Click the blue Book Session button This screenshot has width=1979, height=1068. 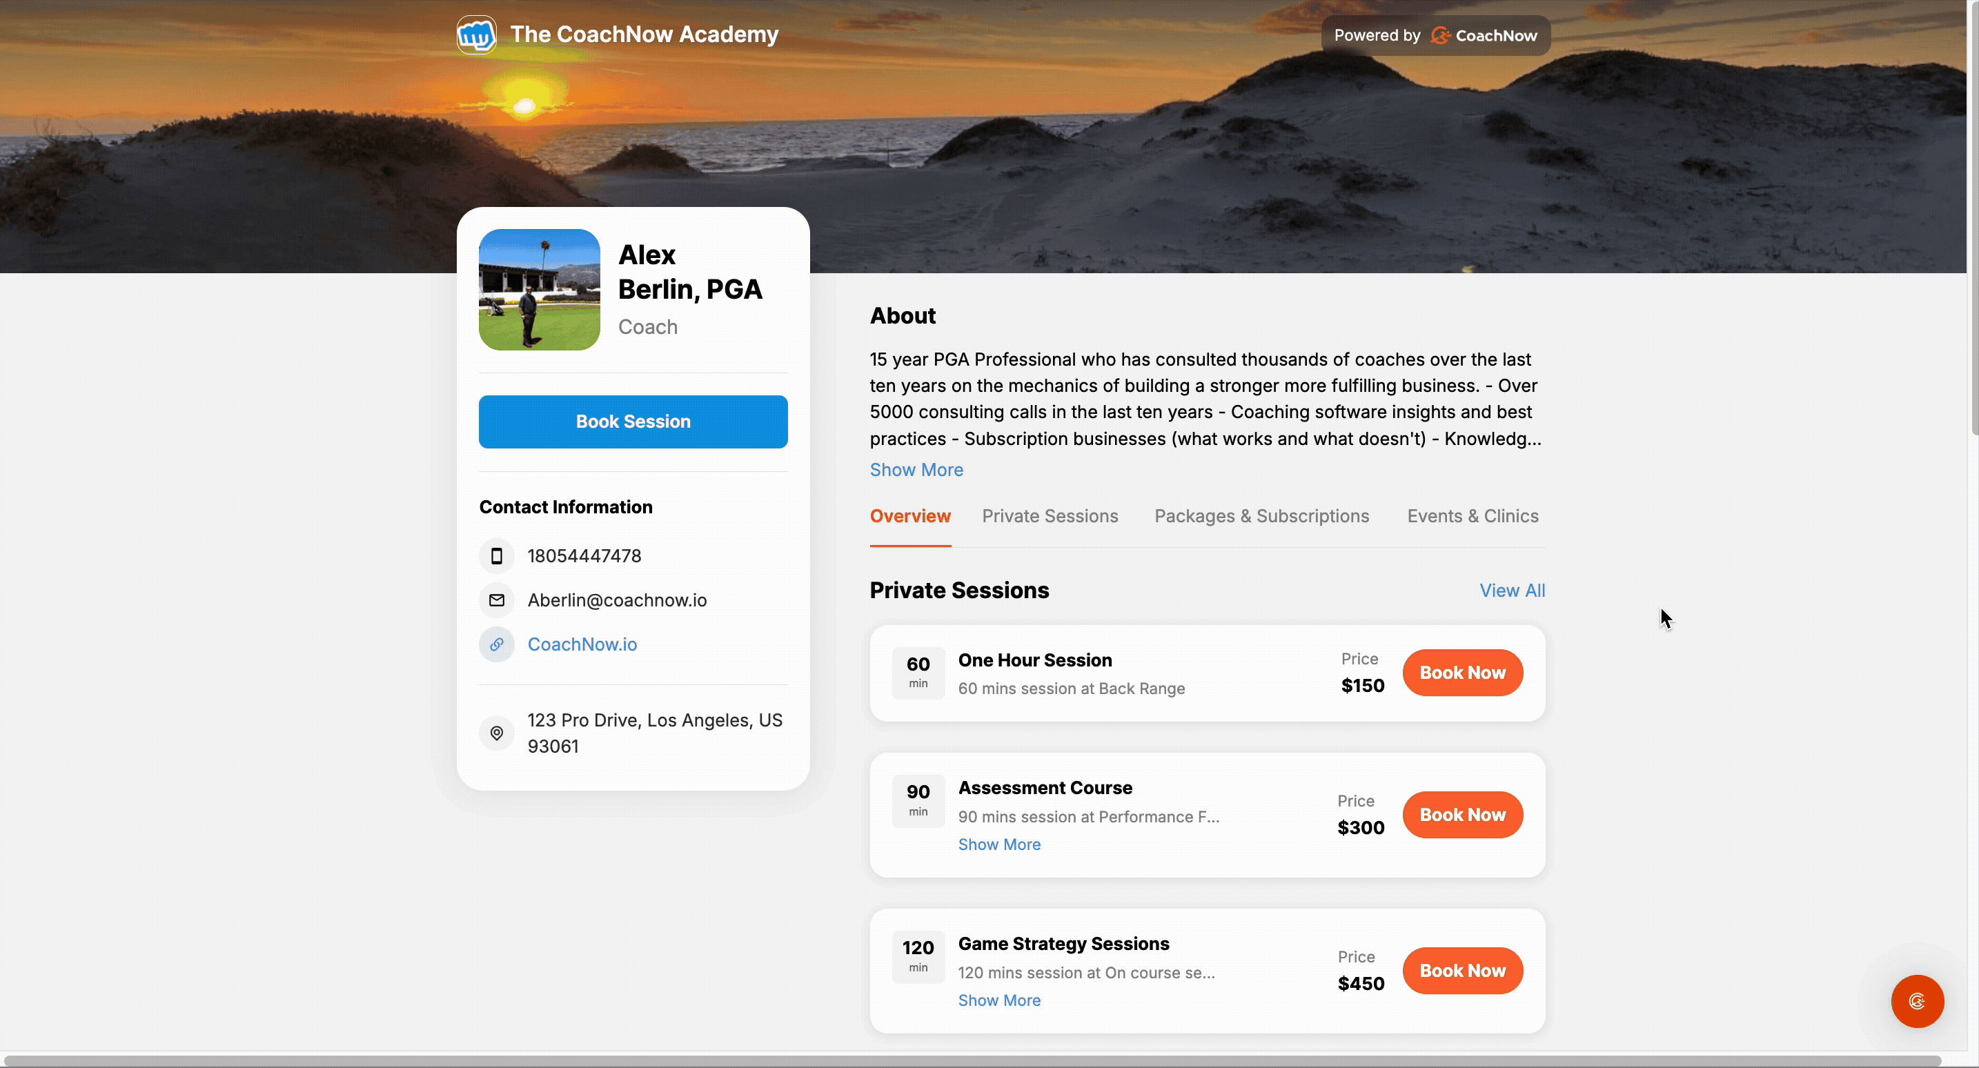coord(633,422)
